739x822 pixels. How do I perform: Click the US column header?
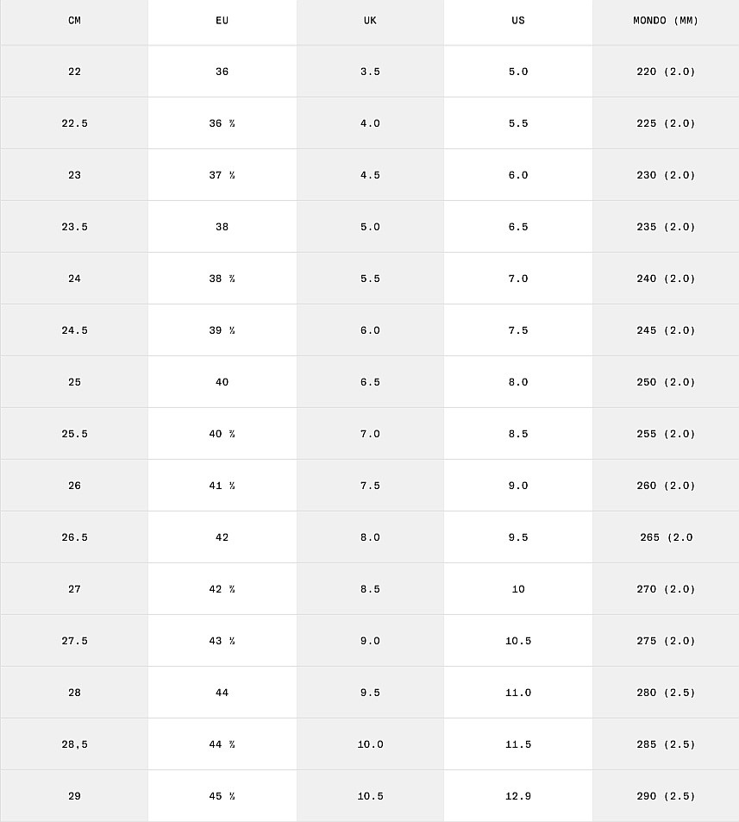(x=518, y=21)
